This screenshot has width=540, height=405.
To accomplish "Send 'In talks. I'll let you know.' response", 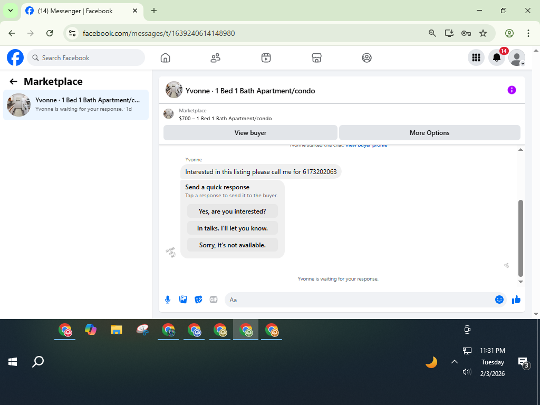I will pyautogui.click(x=233, y=228).
